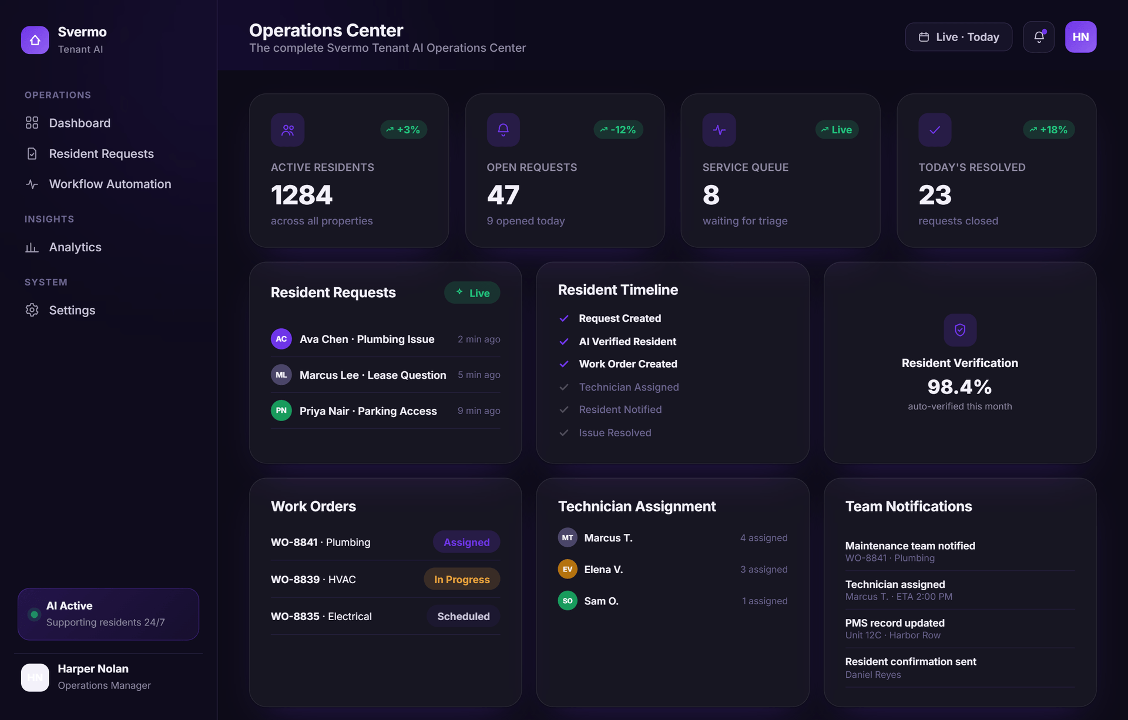This screenshot has width=1128, height=720.
Task: Check the Issue Resolved timeline step
Action: point(605,433)
